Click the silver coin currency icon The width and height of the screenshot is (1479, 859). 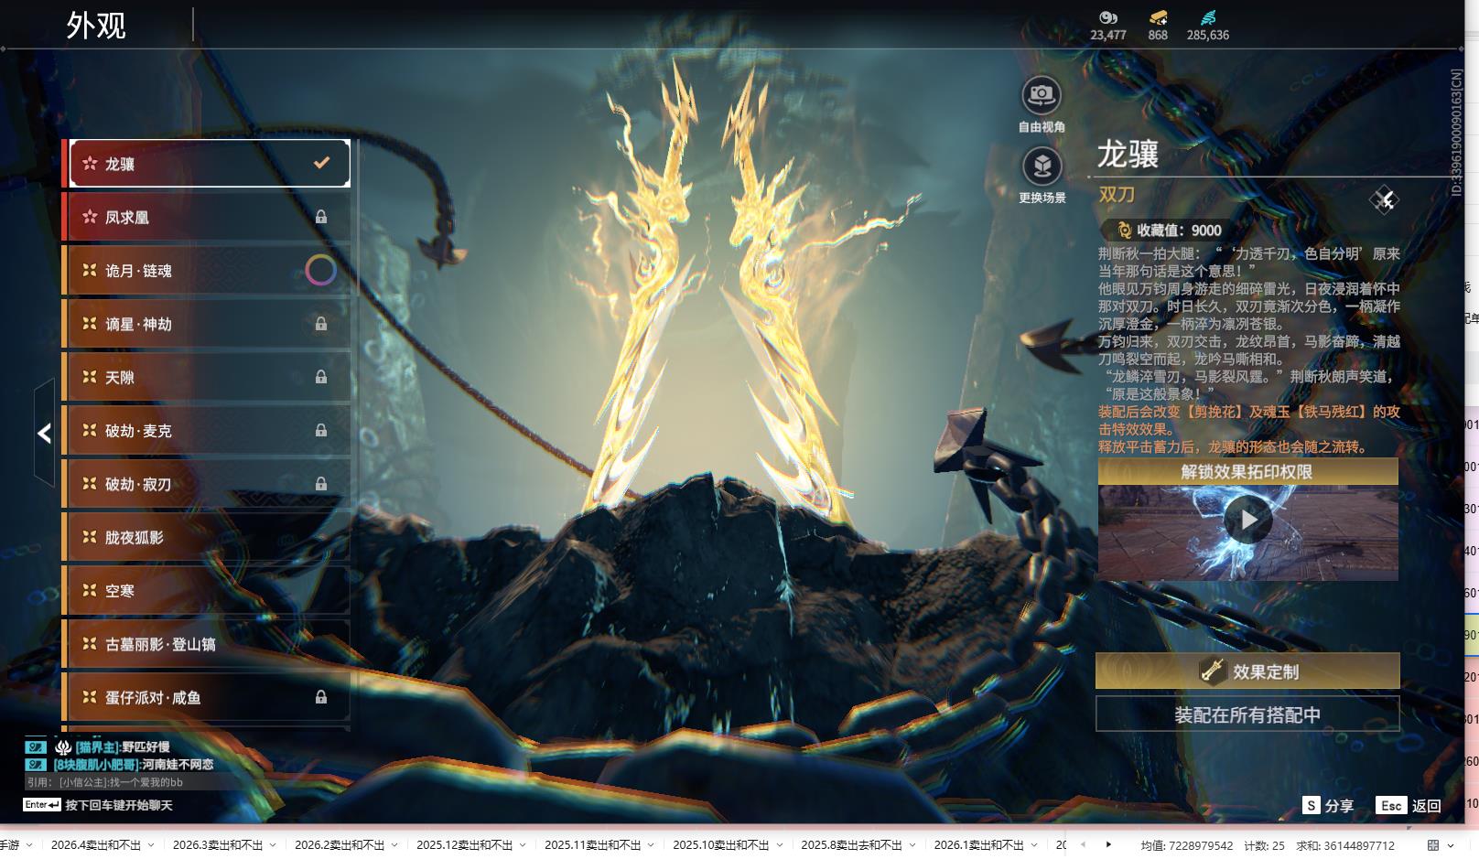tap(1108, 17)
